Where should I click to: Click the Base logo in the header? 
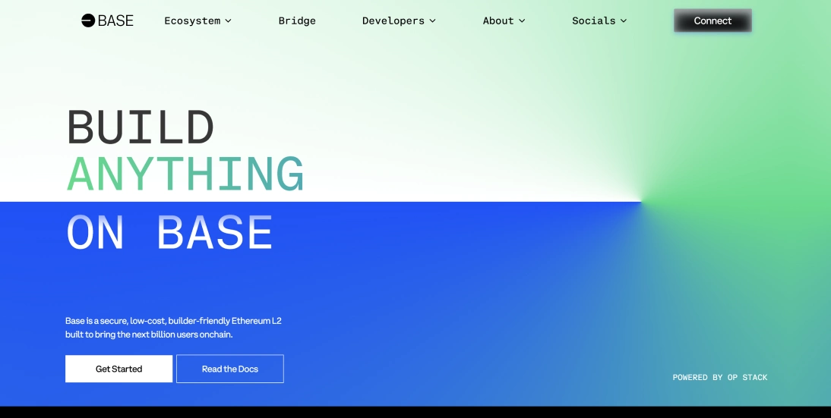(107, 20)
